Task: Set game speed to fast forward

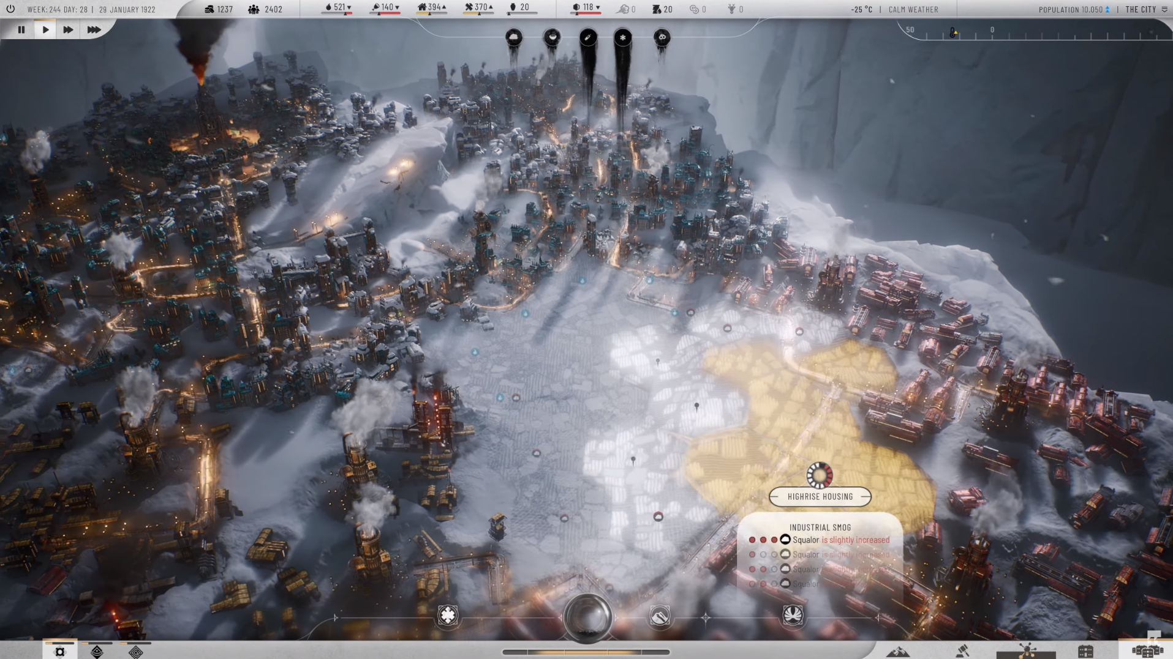Action: (68, 29)
